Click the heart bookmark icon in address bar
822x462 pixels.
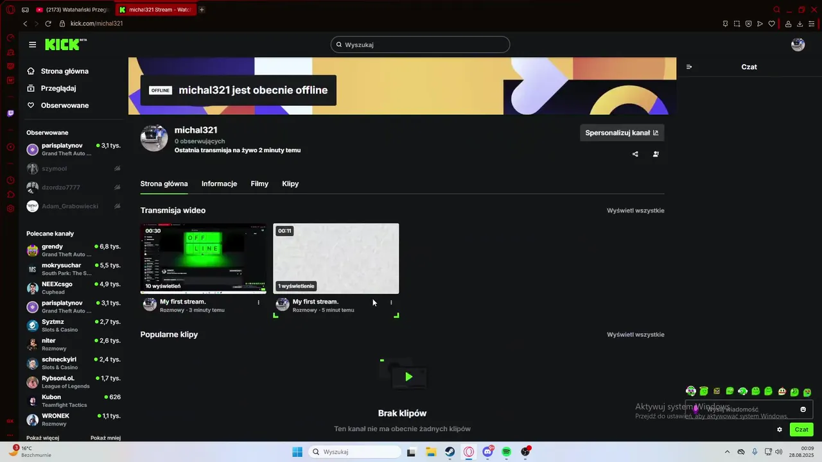pyautogui.click(x=771, y=24)
